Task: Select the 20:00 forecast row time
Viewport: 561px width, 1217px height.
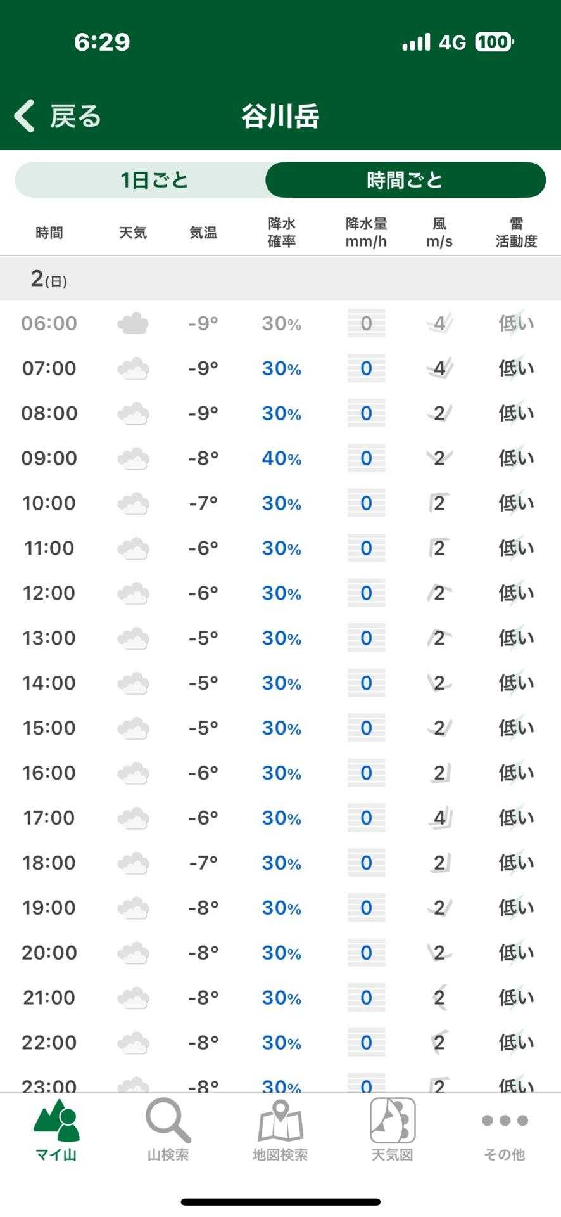Action: coord(49,953)
